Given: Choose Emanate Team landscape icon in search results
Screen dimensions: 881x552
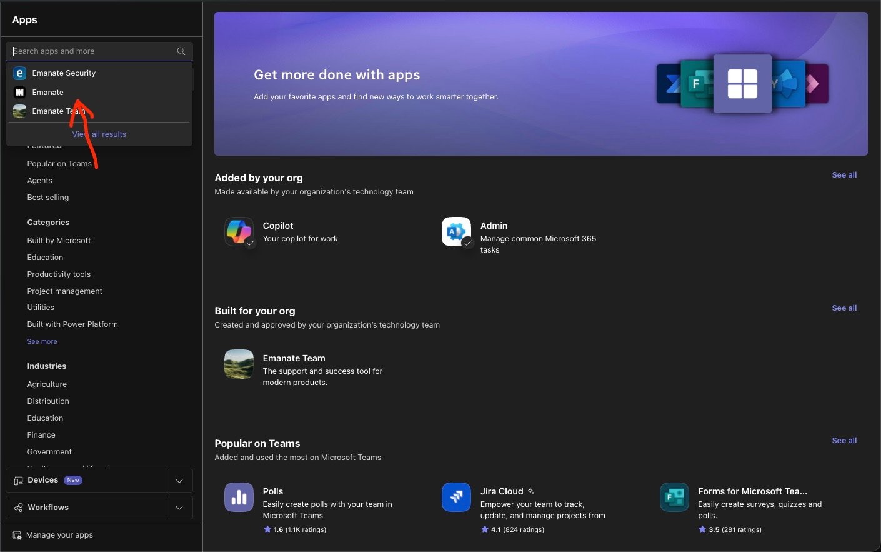Looking at the screenshot, I should click(x=19, y=111).
